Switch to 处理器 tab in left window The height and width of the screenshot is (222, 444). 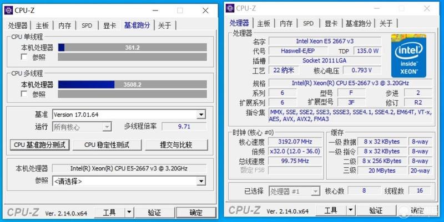[x=18, y=25]
